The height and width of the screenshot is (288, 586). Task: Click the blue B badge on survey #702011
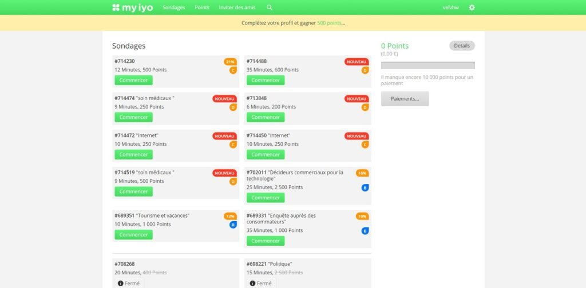tap(365, 187)
